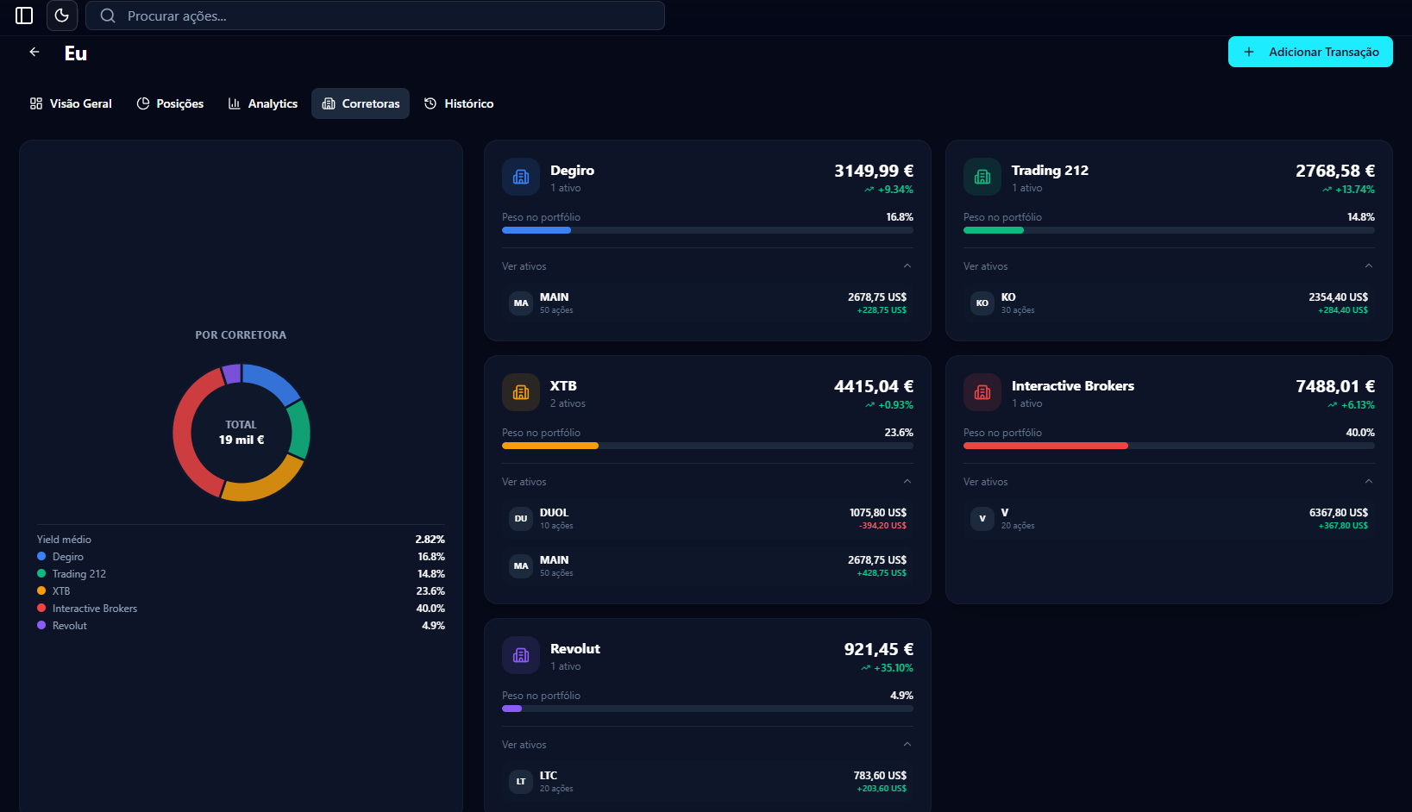This screenshot has height=812, width=1412.
Task: Open the KO 30 ações row
Action: click(x=1169, y=303)
